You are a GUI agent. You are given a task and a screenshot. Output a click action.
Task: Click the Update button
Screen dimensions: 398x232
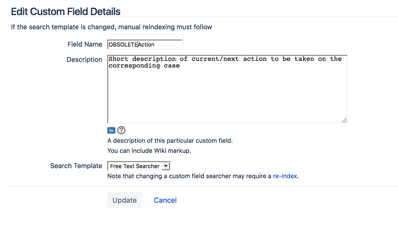click(x=124, y=200)
